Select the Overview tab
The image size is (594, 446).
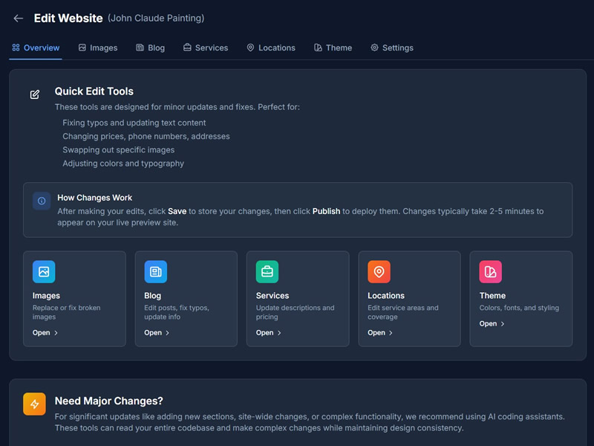point(36,48)
